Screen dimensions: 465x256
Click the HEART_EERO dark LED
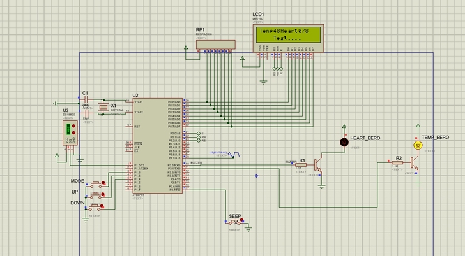click(x=344, y=143)
